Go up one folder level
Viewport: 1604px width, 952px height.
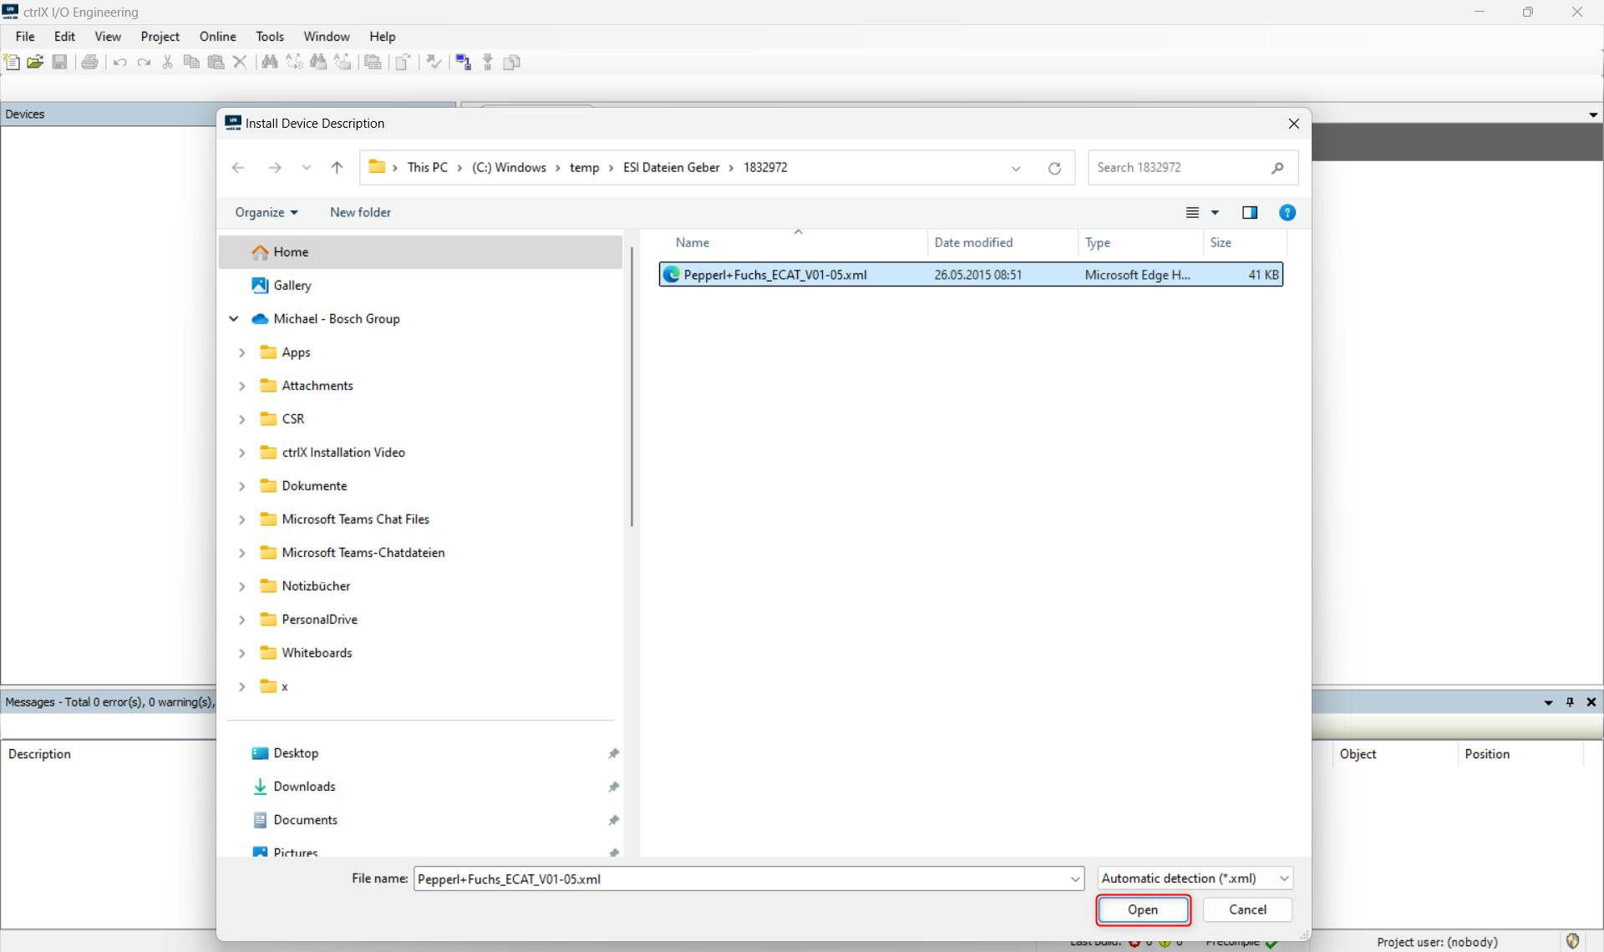337,168
